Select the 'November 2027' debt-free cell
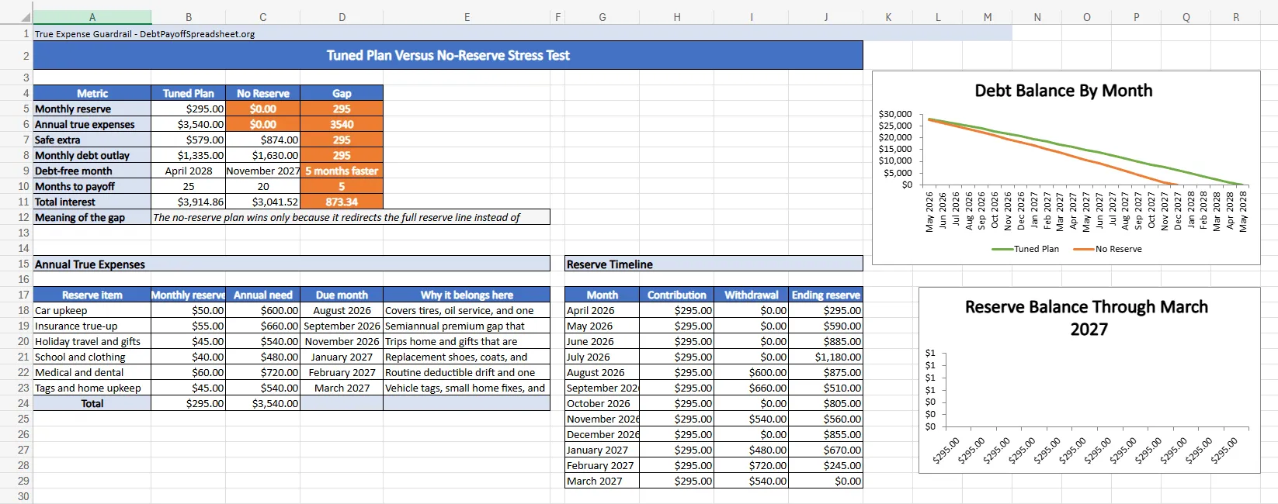Screen dimensions: 1278x504 click(262, 171)
